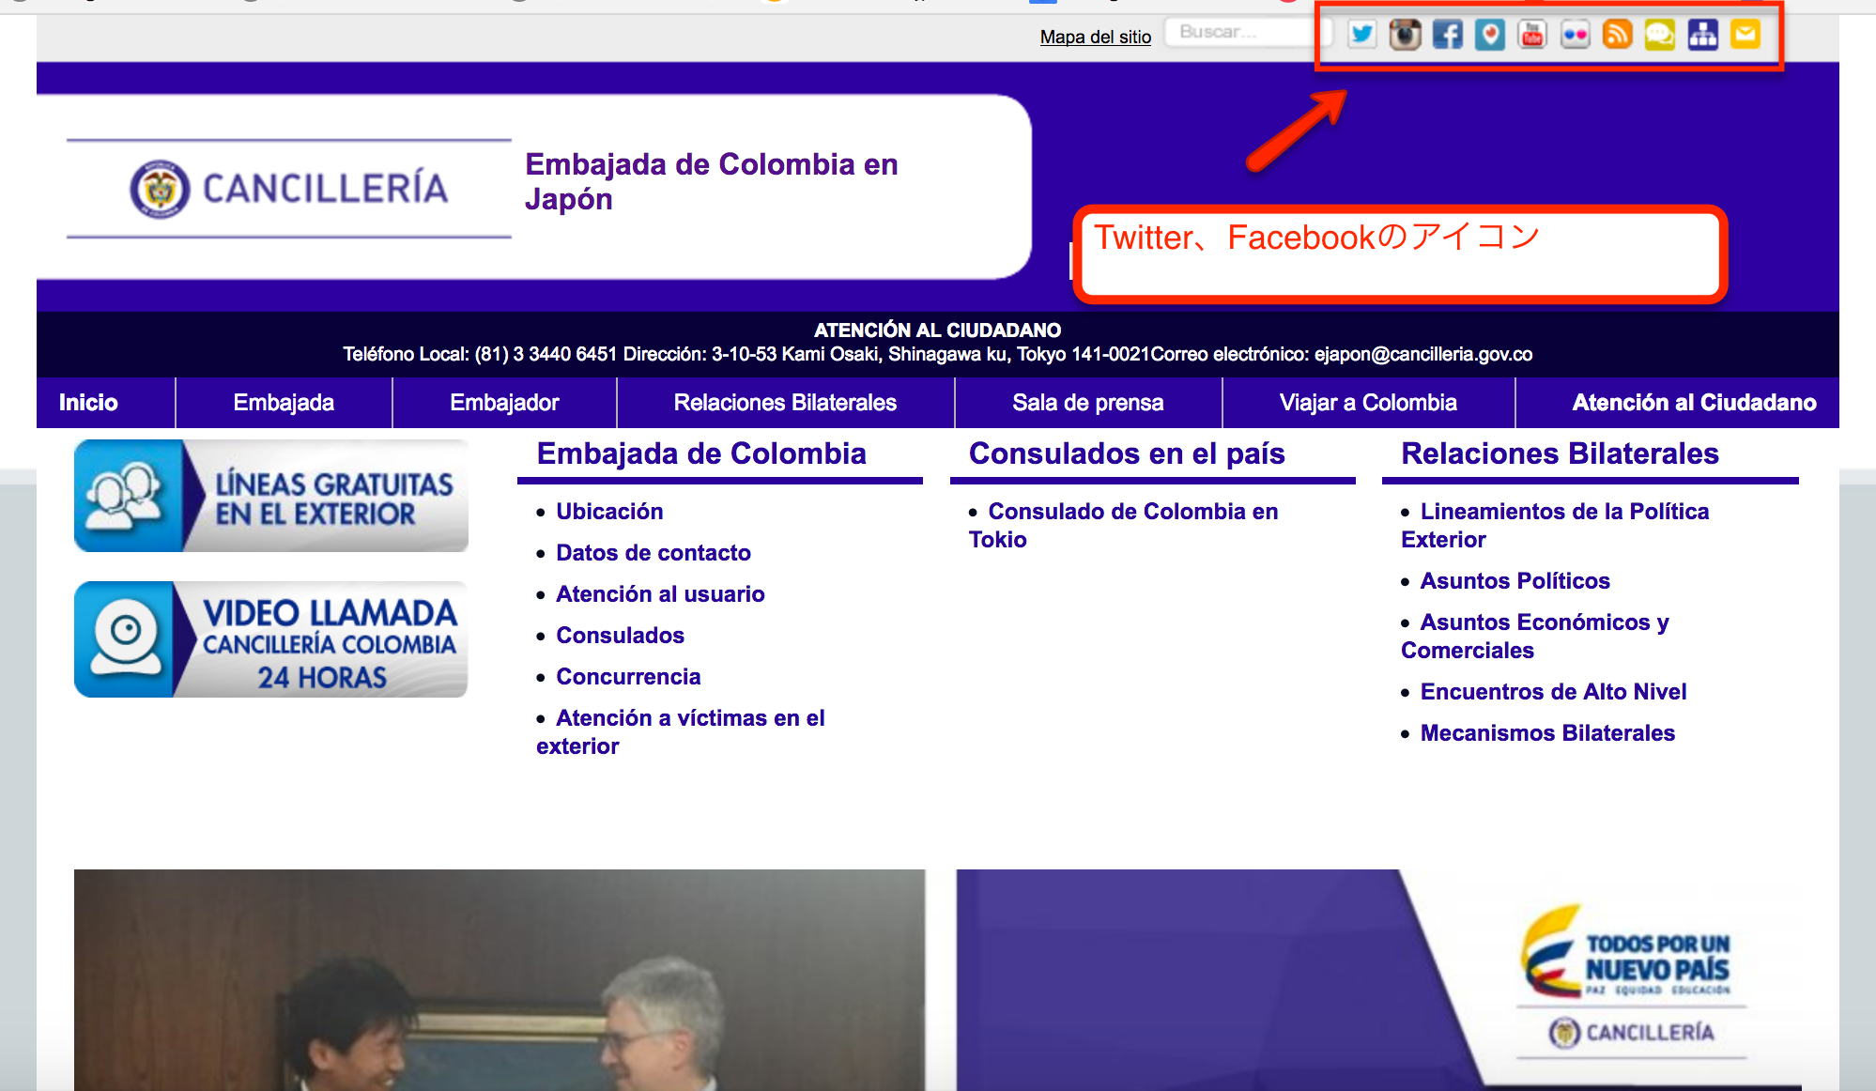Open the yellow envelope mail icon
Viewport: 1876px width, 1091px height.
click(x=1745, y=35)
